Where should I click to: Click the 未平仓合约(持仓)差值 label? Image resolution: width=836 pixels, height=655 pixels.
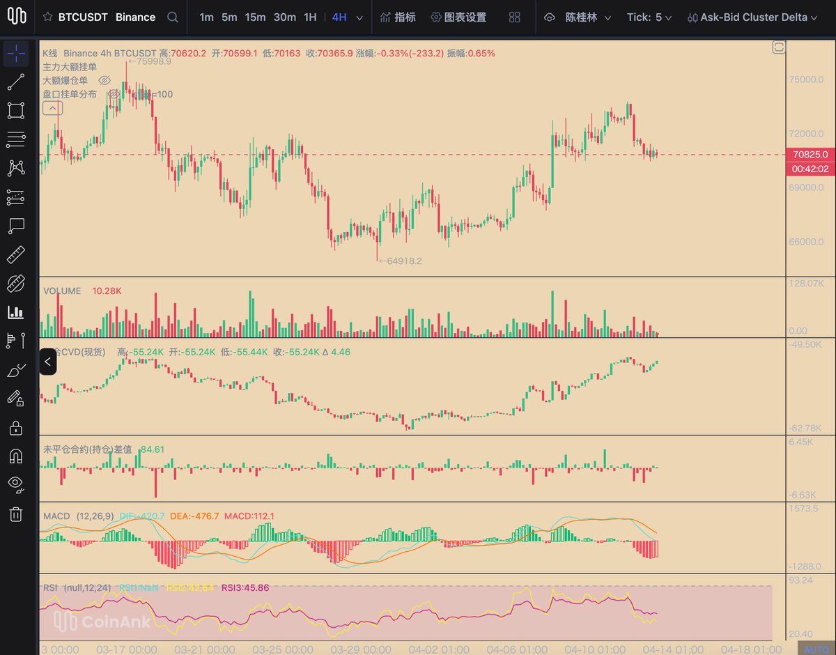tap(87, 449)
